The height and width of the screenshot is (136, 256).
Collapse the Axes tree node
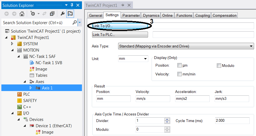click(x=25, y=82)
